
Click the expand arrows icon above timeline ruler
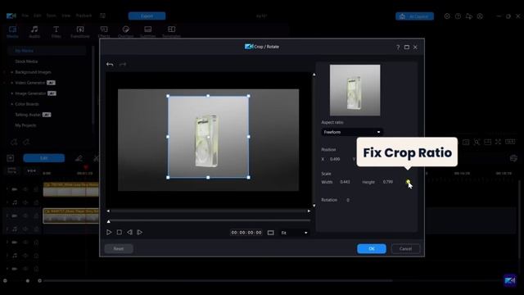pos(498,142)
